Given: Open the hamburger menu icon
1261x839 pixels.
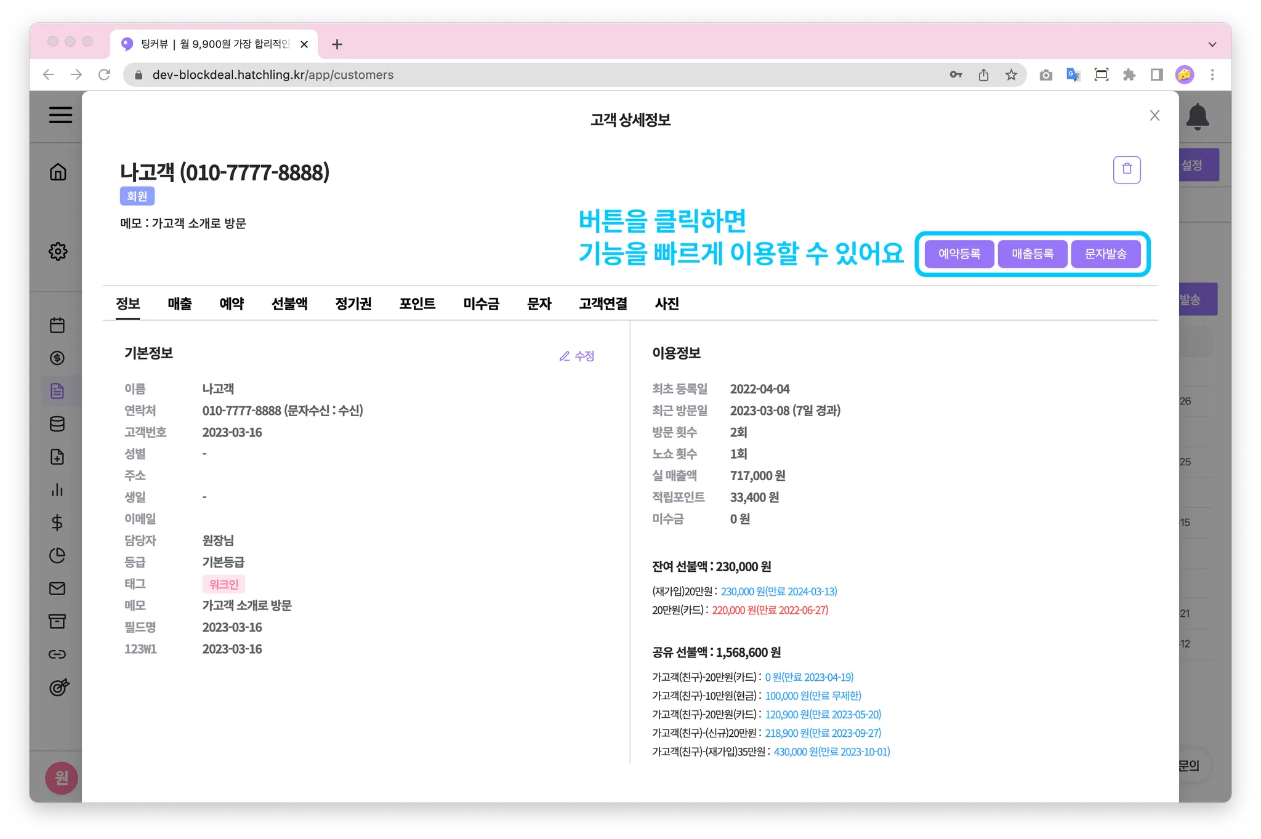Looking at the screenshot, I should [x=60, y=115].
